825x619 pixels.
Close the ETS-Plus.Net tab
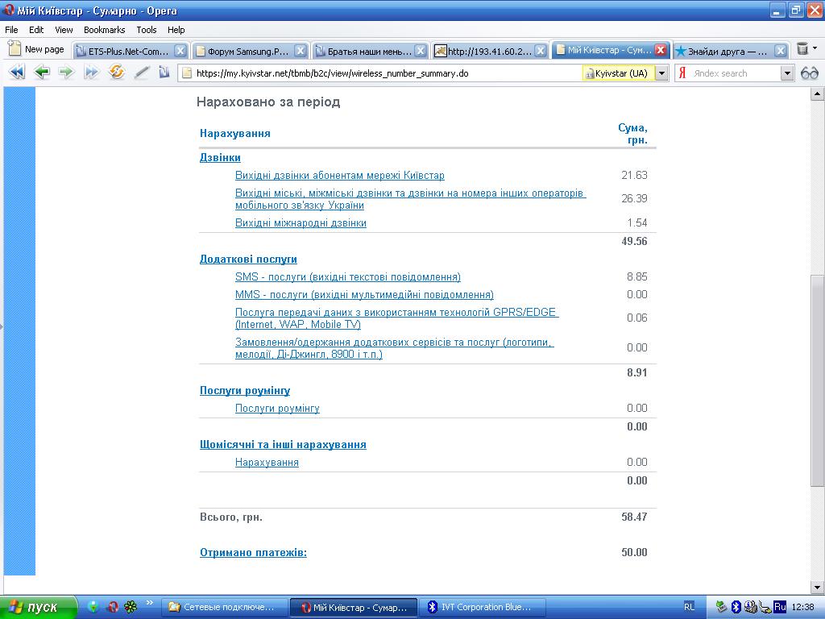(180, 51)
